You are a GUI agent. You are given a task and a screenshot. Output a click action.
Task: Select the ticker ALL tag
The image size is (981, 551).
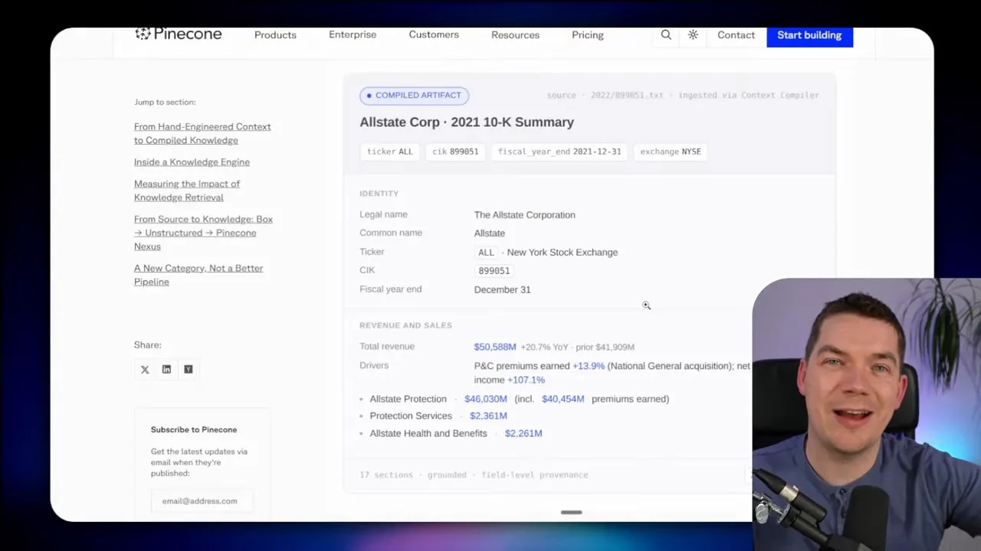pyautogui.click(x=389, y=152)
